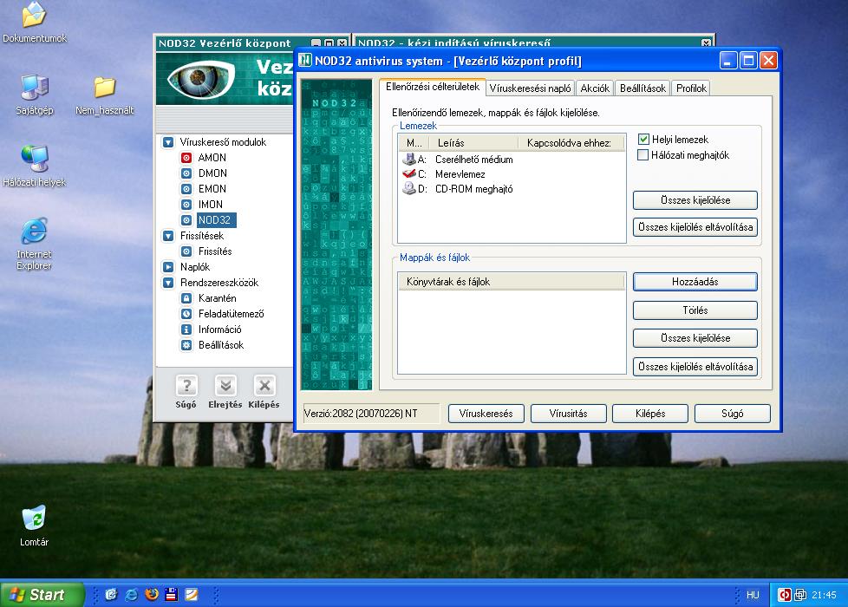Expand the Naplók group
848x607 pixels.
click(168, 267)
